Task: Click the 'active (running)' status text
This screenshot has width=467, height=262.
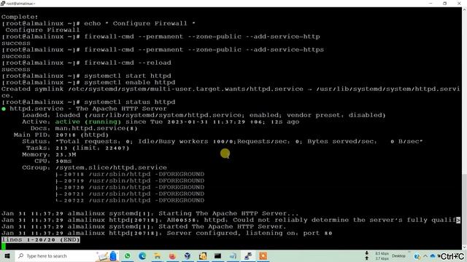Action: [88, 122]
